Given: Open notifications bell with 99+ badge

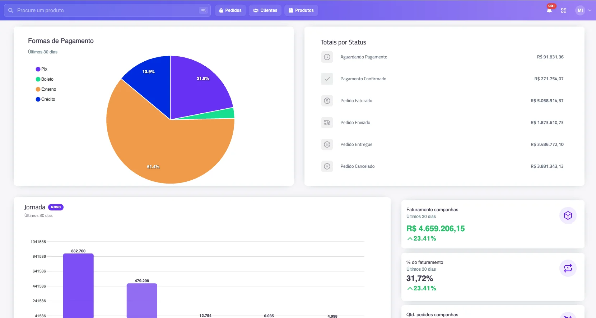Looking at the screenshot, I should [549, 10].
